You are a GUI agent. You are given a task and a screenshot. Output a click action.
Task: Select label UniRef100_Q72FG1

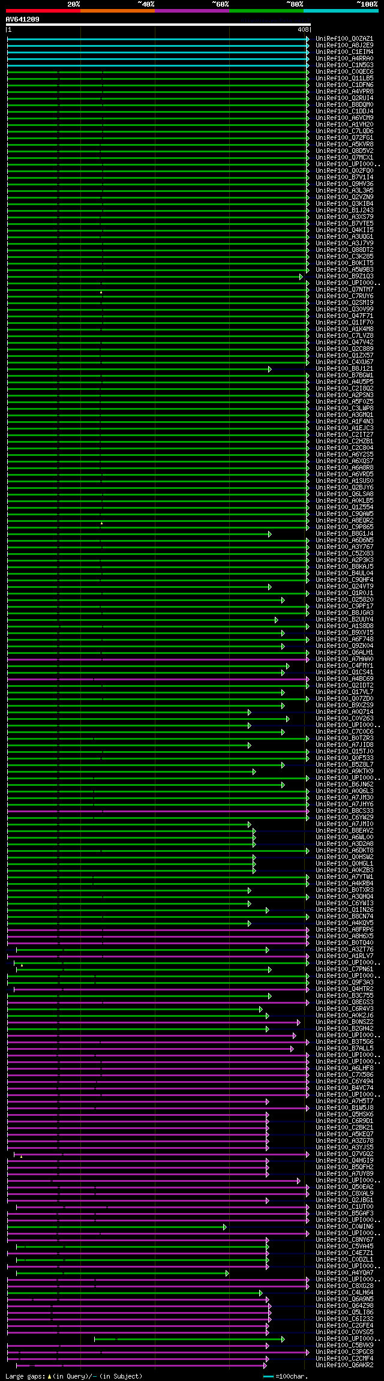coord(344,138)
